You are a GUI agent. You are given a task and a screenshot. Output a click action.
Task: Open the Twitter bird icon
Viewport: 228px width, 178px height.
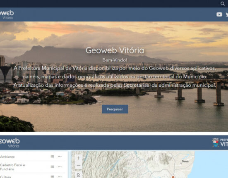227,14
